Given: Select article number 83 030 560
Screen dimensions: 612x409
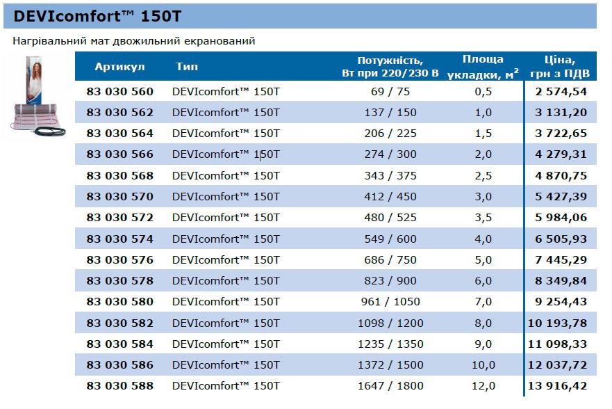Looking at the screenshot, I should (x=119, y=91).
